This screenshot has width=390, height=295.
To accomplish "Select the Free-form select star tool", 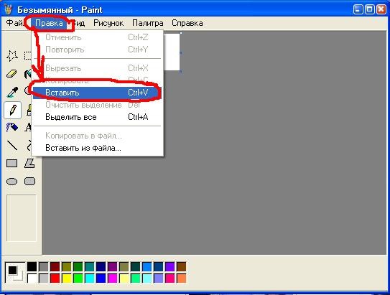I will pos(12,56).
